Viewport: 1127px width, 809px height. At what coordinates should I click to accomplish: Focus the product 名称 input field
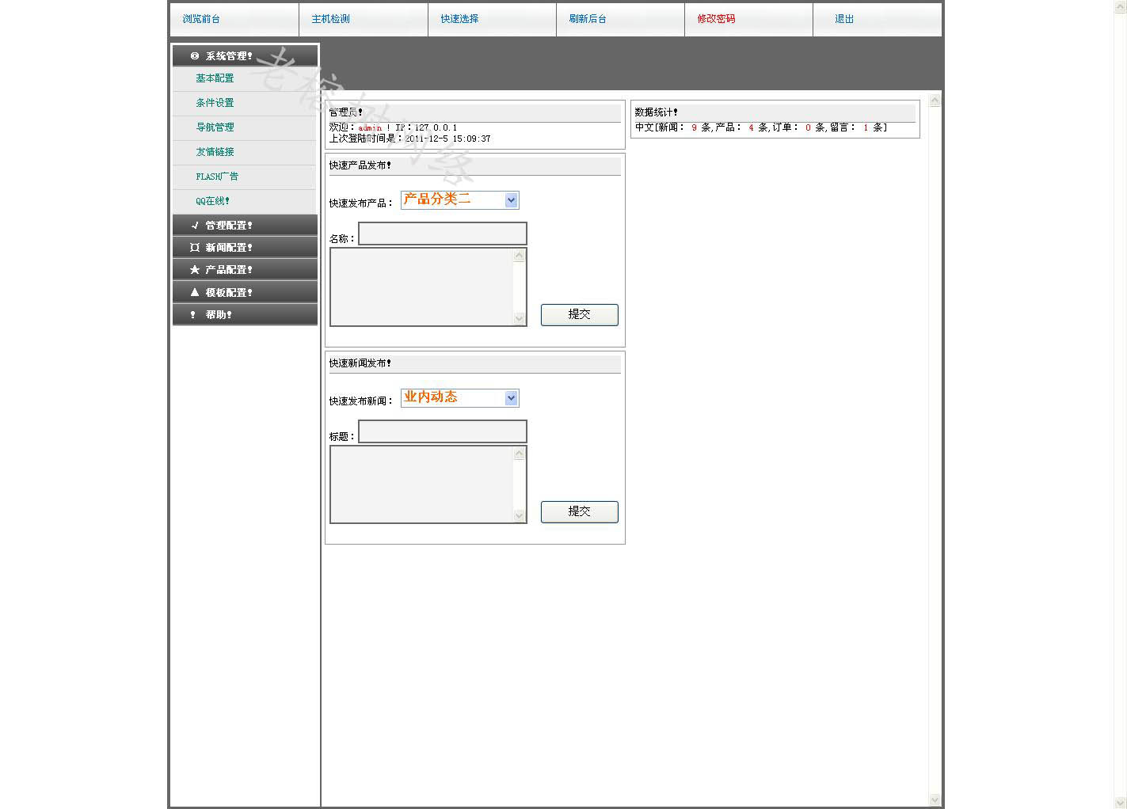point(443,234)
